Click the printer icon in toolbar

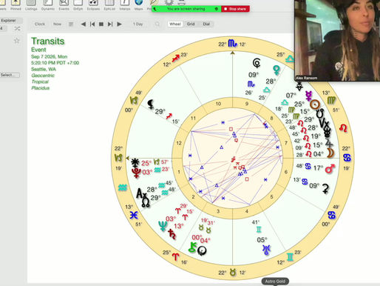182,2
